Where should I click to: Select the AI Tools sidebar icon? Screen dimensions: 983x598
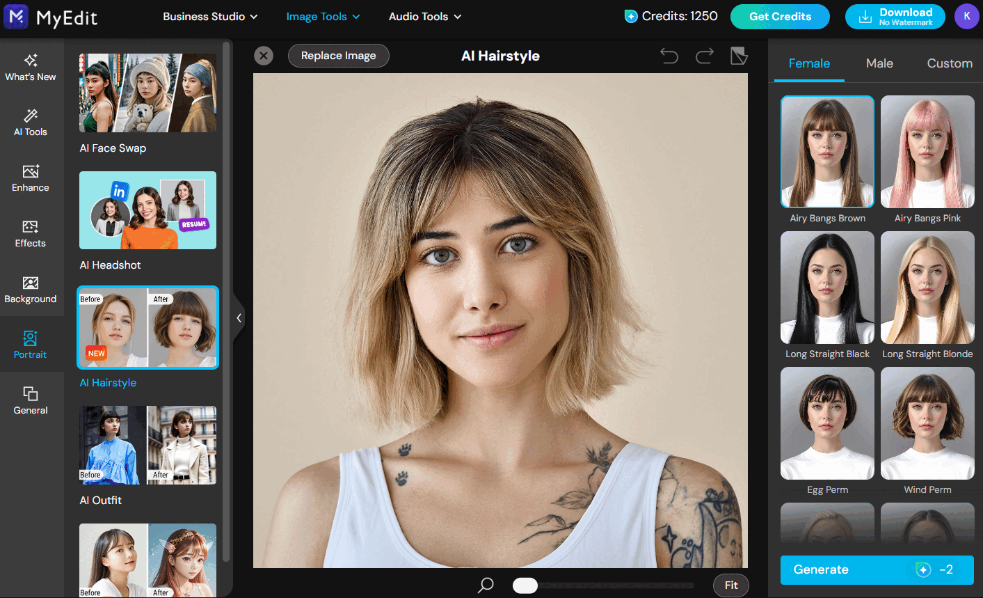pyautogui.click(x=30, y=123)
